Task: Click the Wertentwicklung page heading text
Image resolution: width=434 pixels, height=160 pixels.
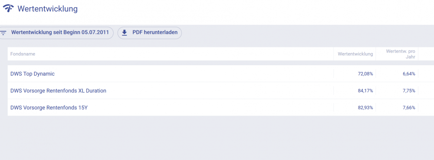Action: point(48,9)
